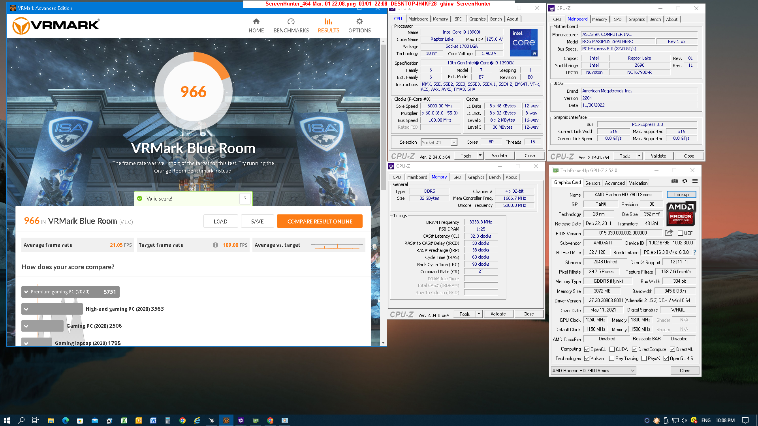758x426 pixels.
Task: Click Validate in CPU-Z Memory window
Action: point(498,314)
